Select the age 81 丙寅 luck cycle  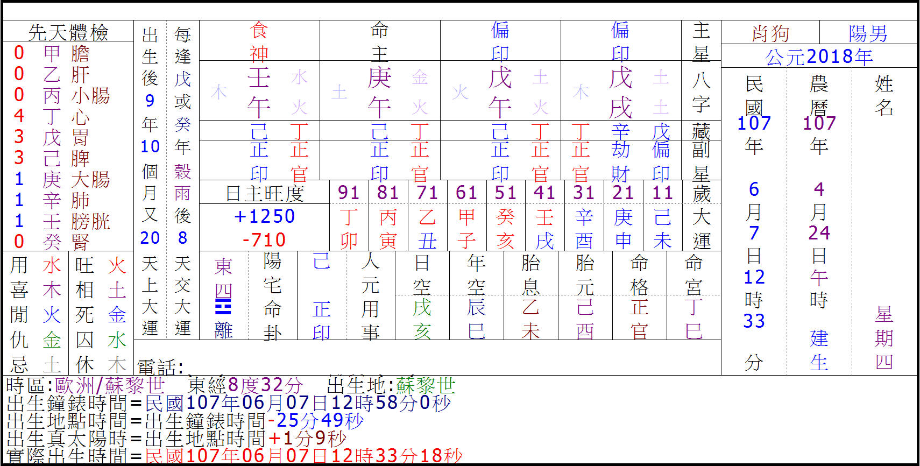388,216
